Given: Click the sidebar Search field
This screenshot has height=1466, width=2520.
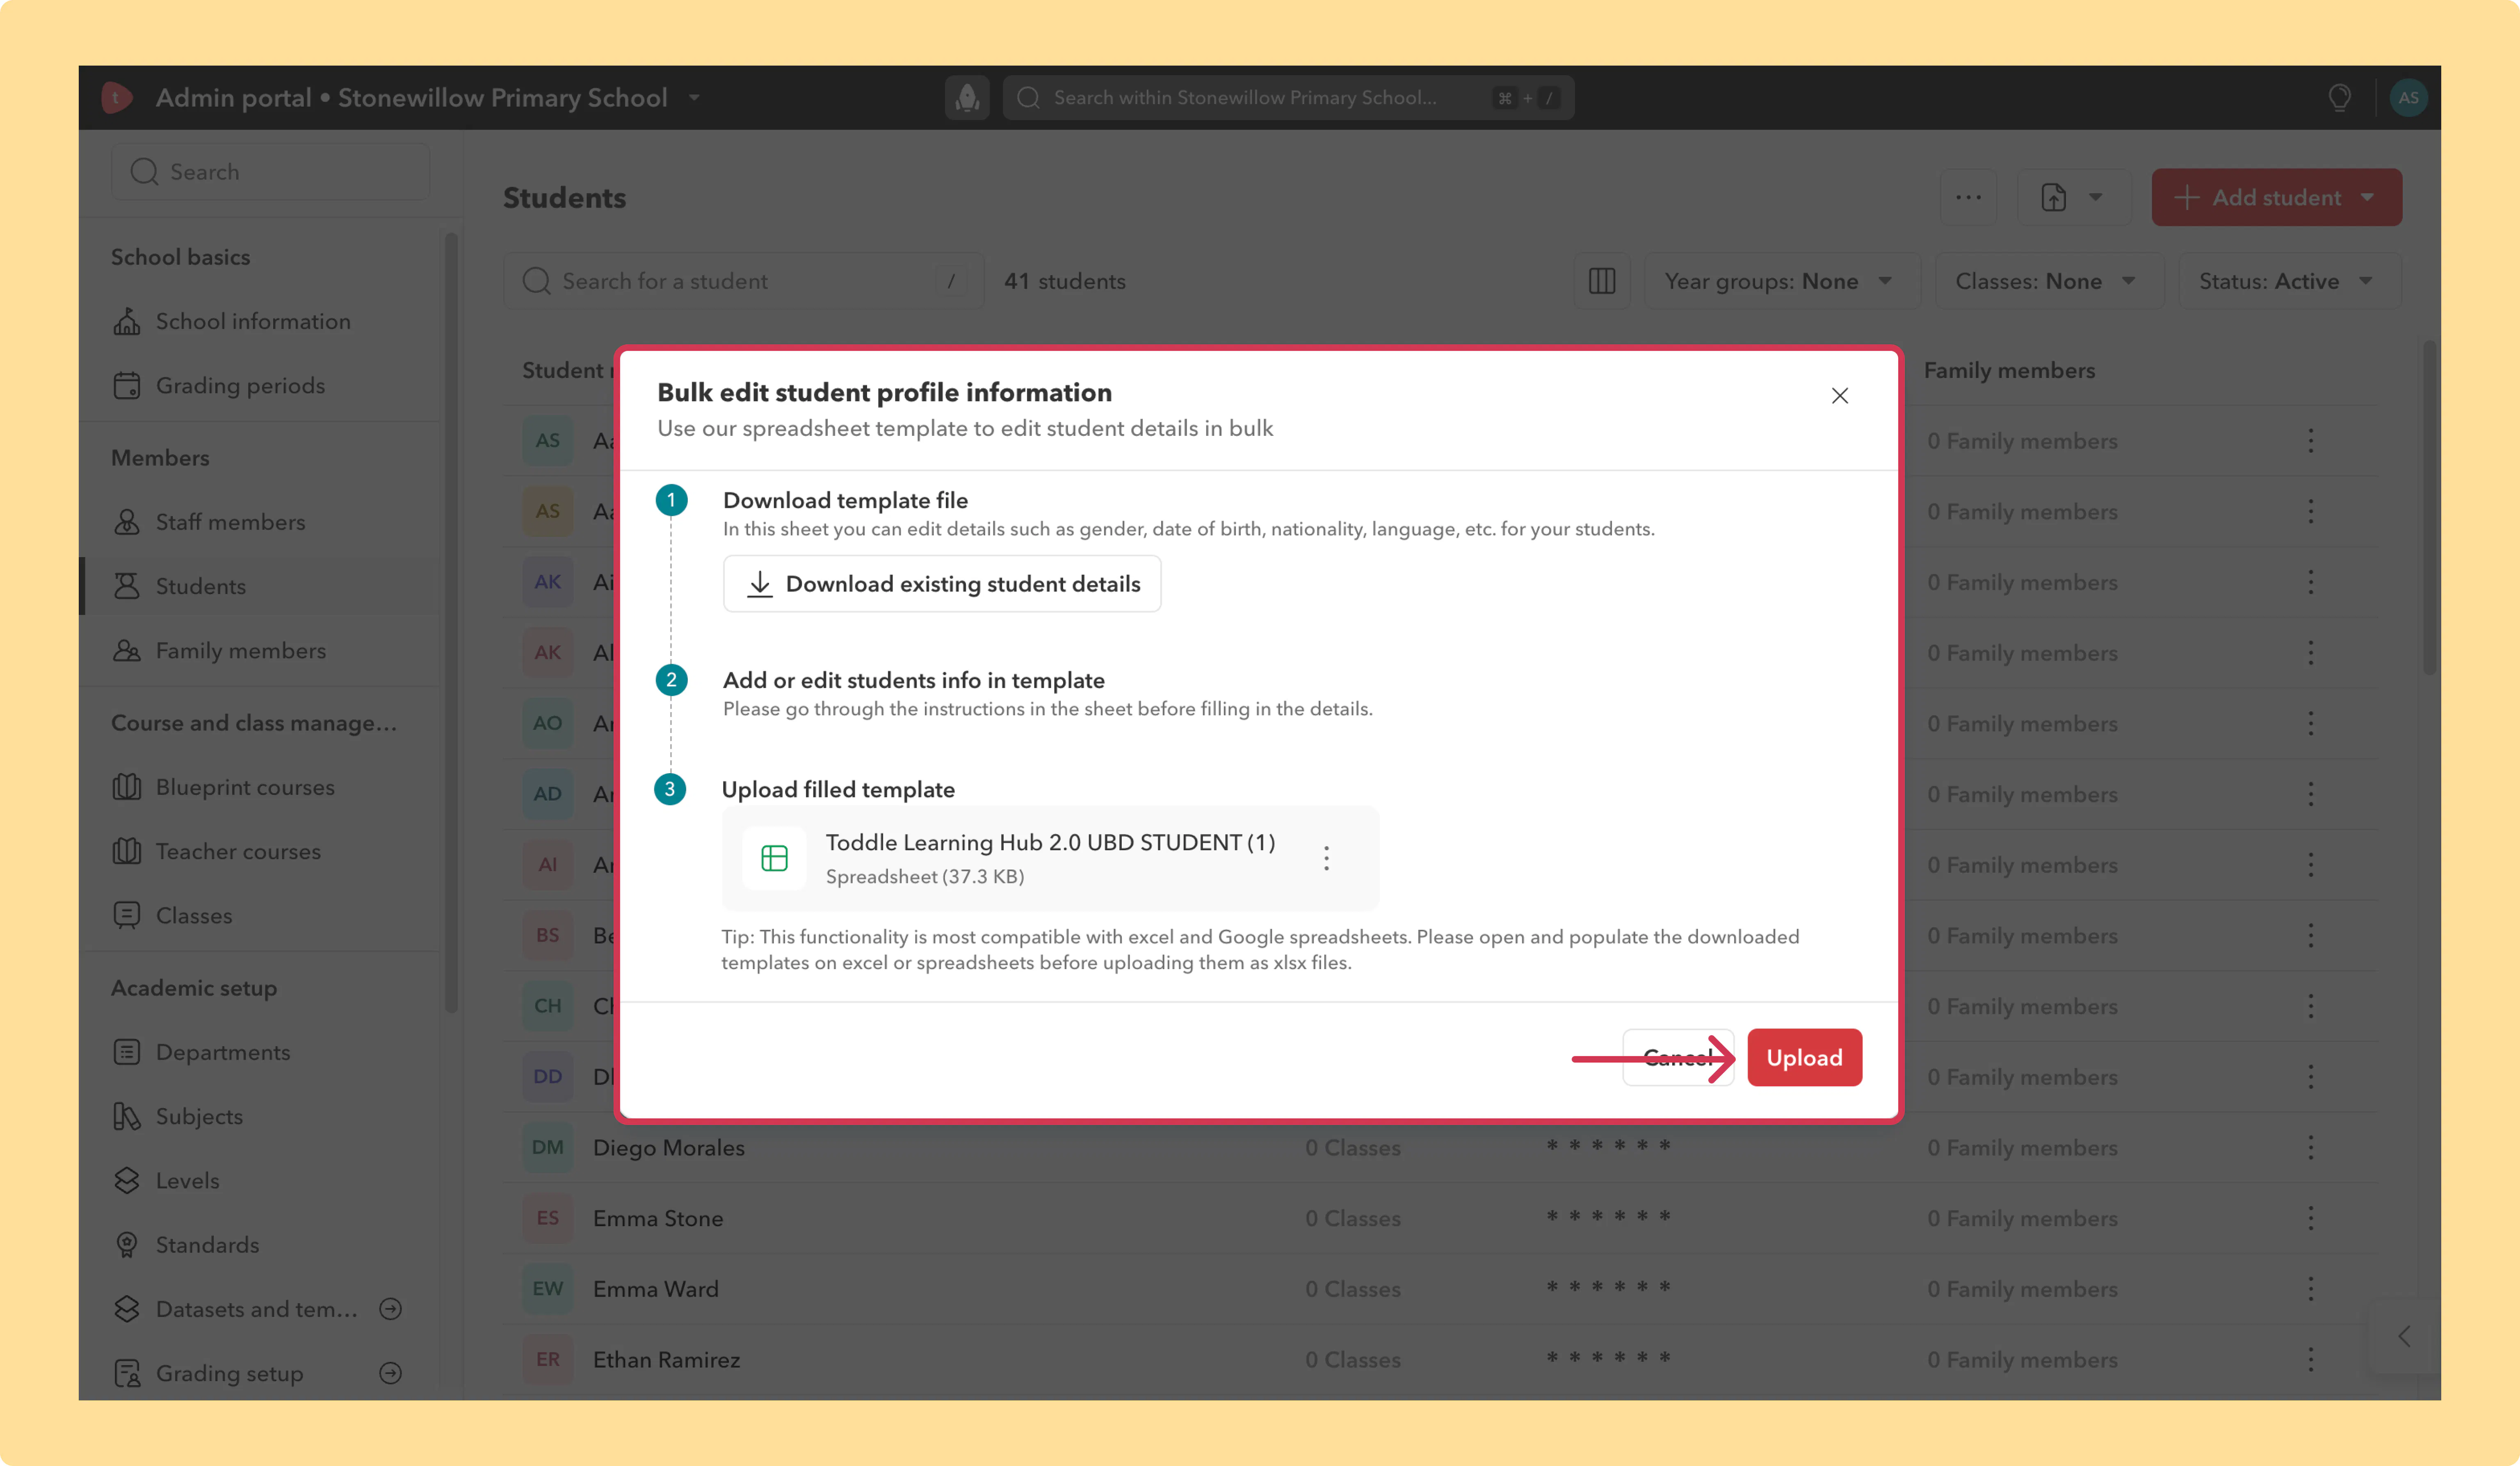Looking at the screenshot, I should (x=271, y=172).
